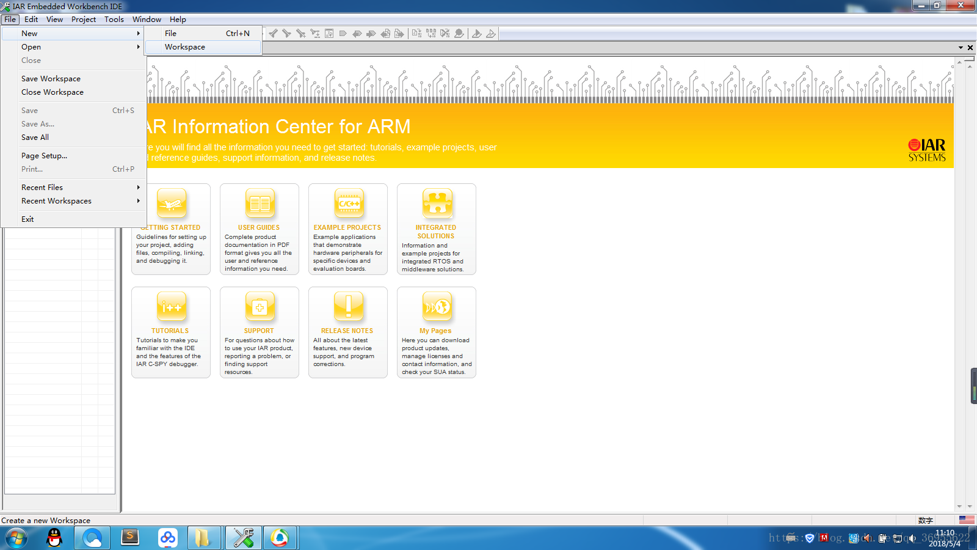Click the USER GUIDES heading link

coord(259,227)
